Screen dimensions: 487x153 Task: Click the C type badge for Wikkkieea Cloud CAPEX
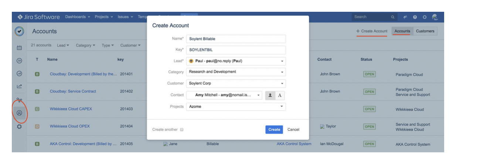click(37, 109)
